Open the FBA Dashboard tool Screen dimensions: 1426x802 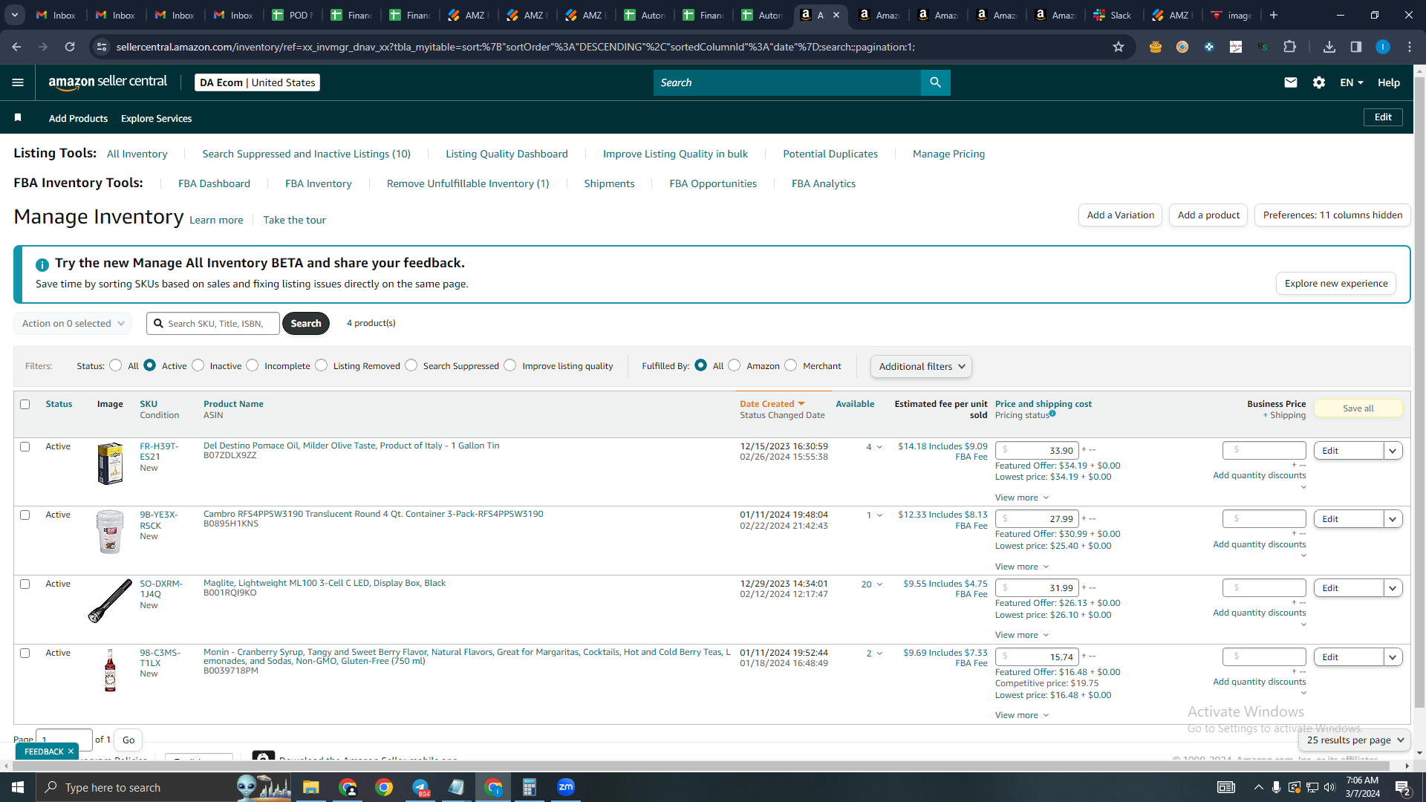click(214, 184)
